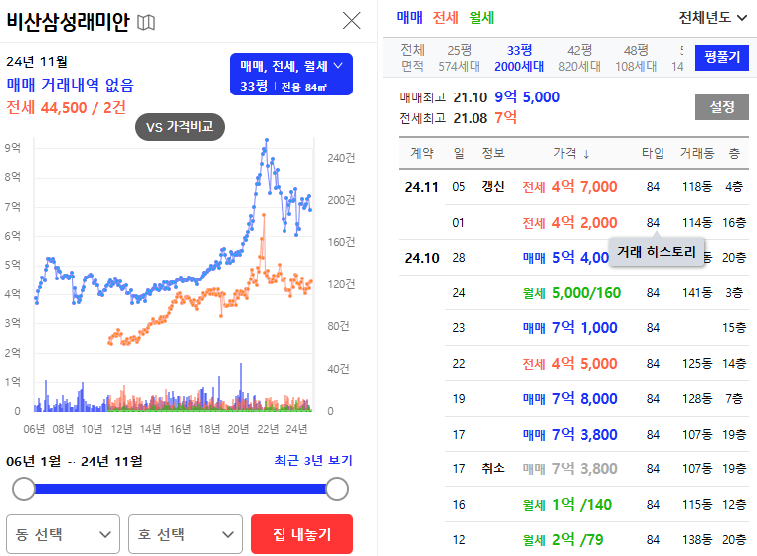This screenshot has width=757, height=556.
Task: Filter list by 월세 transactions
Action: point(481,17)
